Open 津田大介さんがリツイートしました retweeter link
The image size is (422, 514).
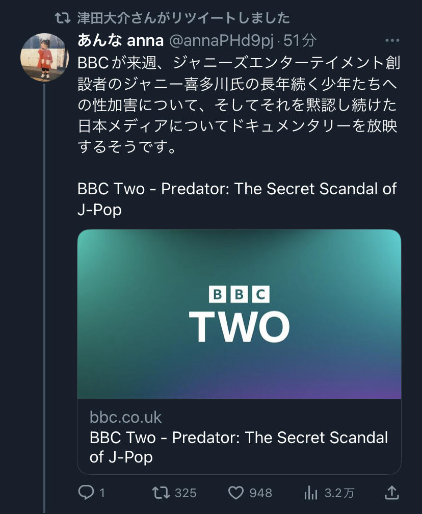(183, 18)
